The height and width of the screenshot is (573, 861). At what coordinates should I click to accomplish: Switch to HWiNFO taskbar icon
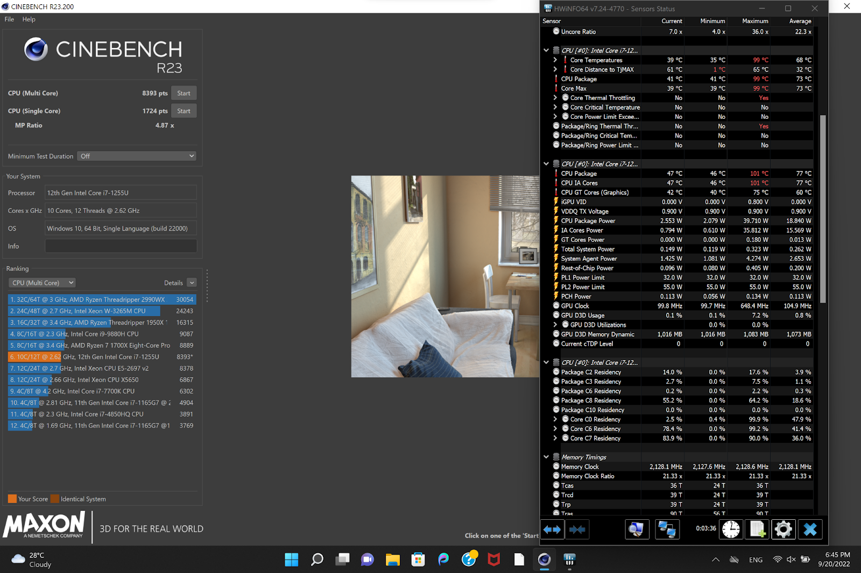tap(570, 560)
